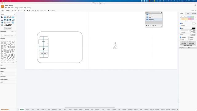Open the view layout dropdown in toolbar
The image size is (197, 111).
click(x=3, y=10)
